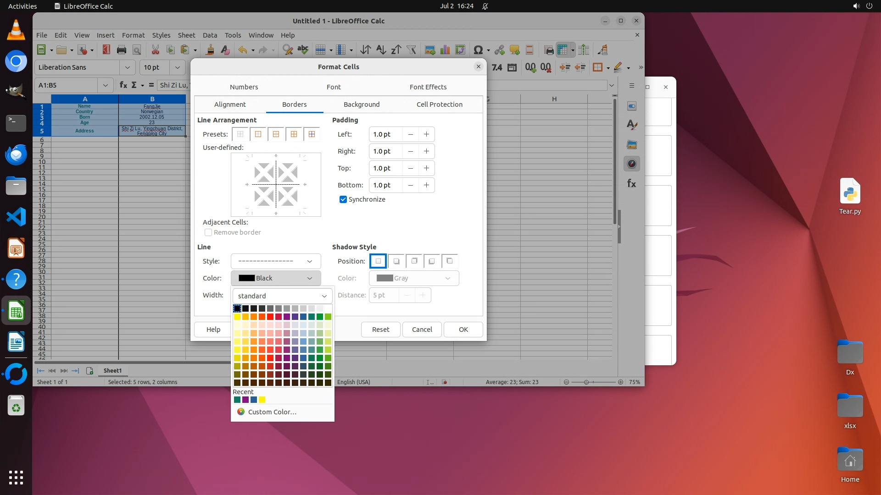Viewport: 881px width, 495px height.
Task: Select top-left shadow position option
Action: [x=450, y=261]
